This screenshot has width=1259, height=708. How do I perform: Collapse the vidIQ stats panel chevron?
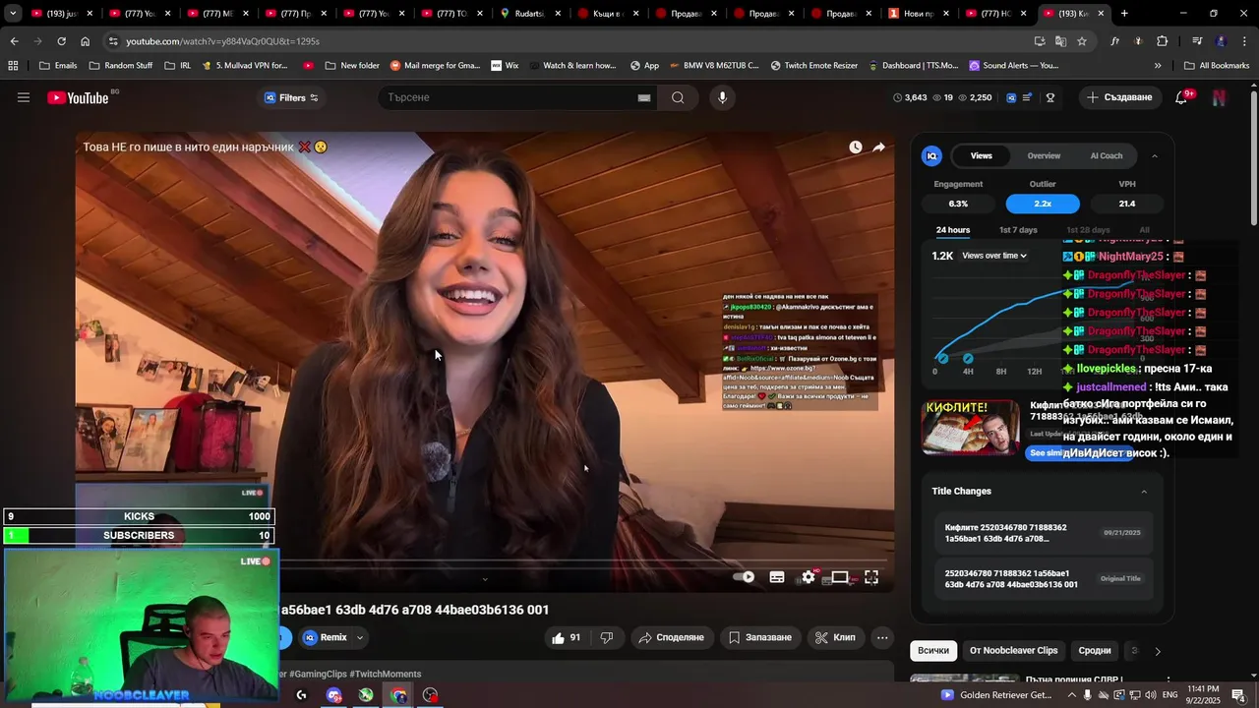(1155, 155)
